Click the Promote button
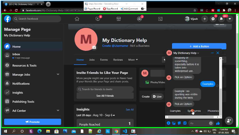This screenshot has width=239, height=135. [x=32, y=122]
